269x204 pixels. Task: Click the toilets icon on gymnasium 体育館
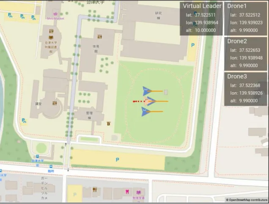[x=100, y=36]
